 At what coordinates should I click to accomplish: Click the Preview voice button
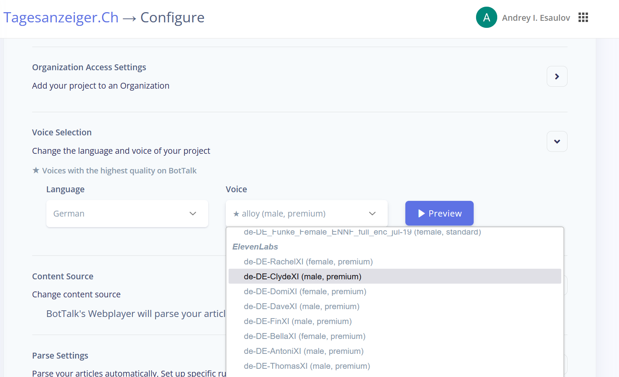(439, 213)
